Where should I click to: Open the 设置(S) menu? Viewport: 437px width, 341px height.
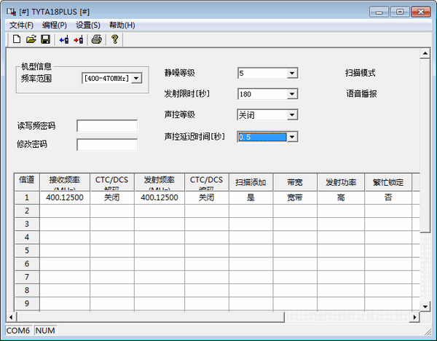[x=88, y=25]
